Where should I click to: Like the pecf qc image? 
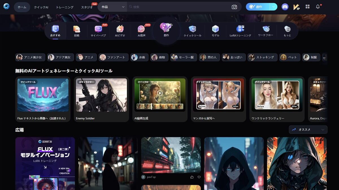click(192, 177)
